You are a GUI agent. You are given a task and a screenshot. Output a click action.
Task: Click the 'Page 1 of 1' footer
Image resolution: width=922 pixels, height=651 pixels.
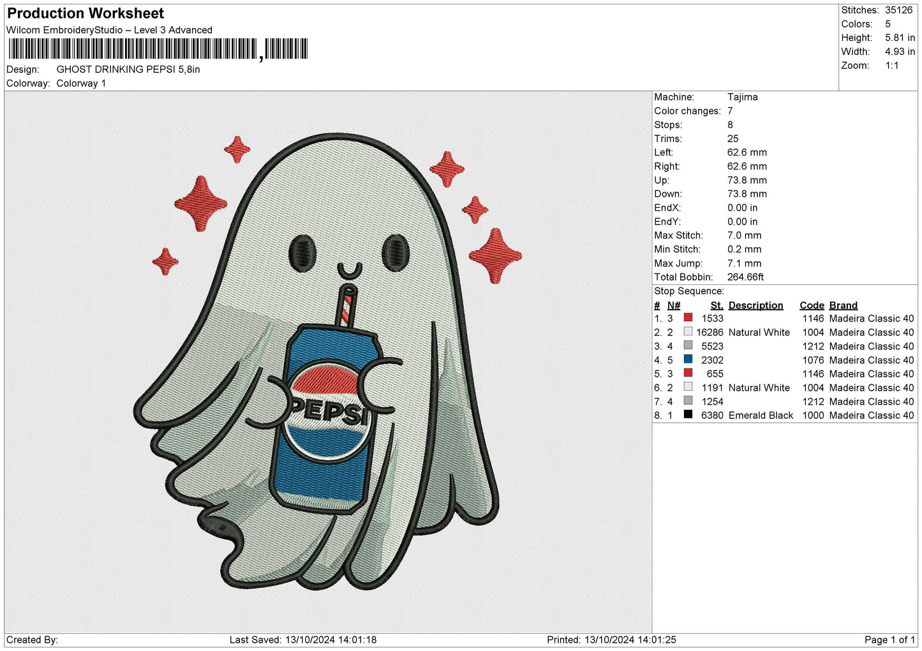[889, 640]
